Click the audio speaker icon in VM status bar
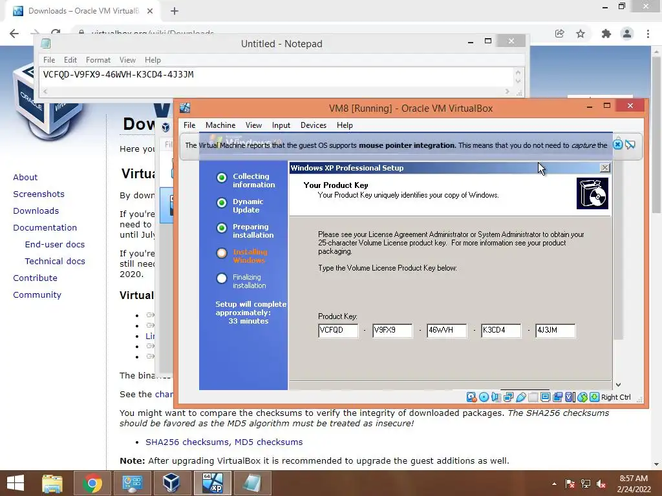Image resolution: width=662 pixels, height=496 pixels. pyautogui.click(x=496, y=397)
